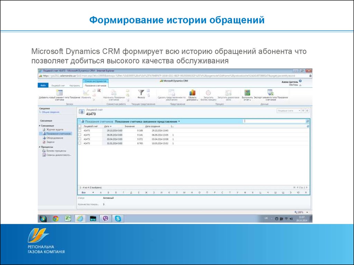Click the lock icon in address bar

pos(310,76)
